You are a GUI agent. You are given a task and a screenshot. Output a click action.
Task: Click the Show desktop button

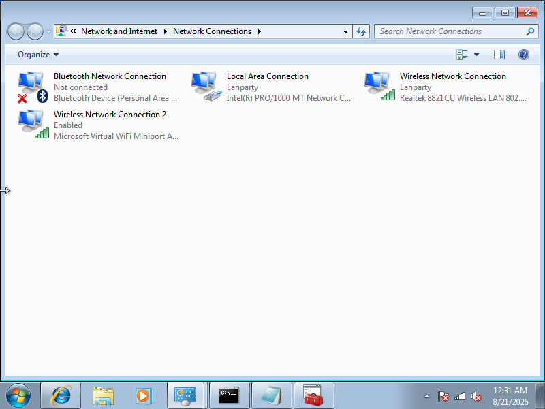[x=540, y=396]
